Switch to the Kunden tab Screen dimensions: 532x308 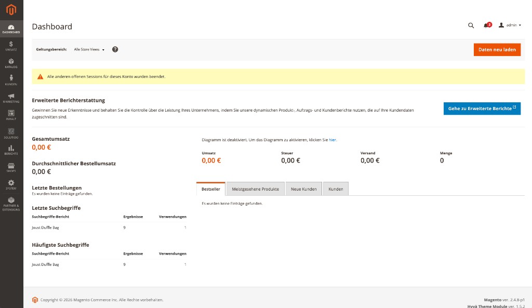coord(336,189)
